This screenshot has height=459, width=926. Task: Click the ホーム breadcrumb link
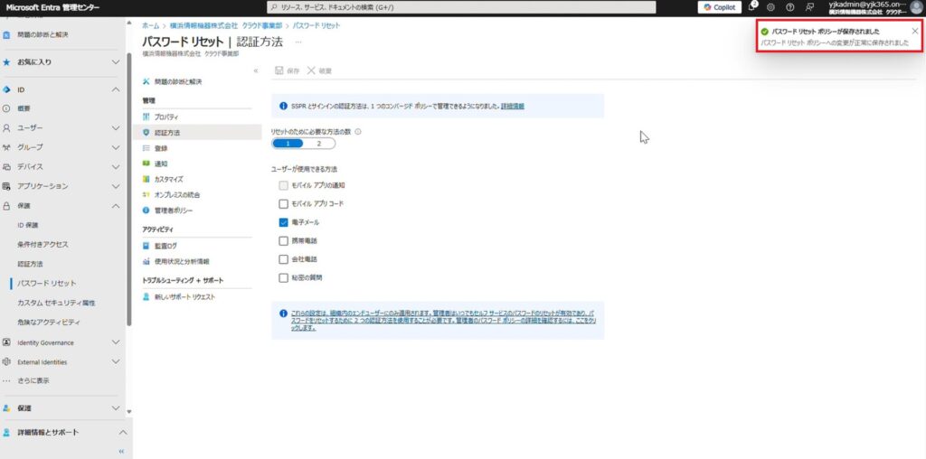tap(151, 26)
